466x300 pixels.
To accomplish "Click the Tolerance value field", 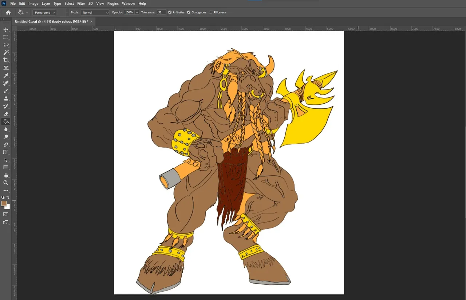I will 161,12.
